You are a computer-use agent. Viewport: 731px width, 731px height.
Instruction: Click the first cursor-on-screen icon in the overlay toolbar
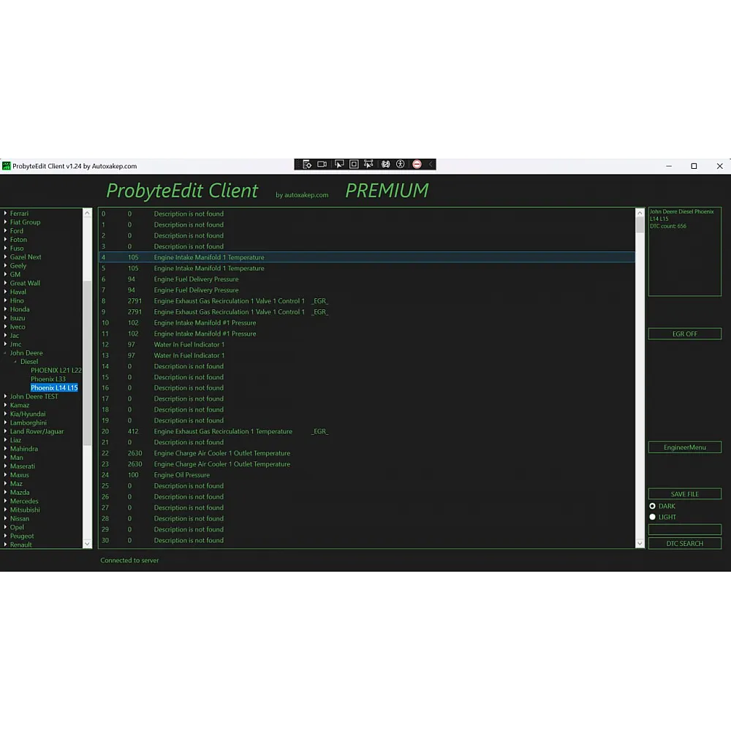pos(338,164)
